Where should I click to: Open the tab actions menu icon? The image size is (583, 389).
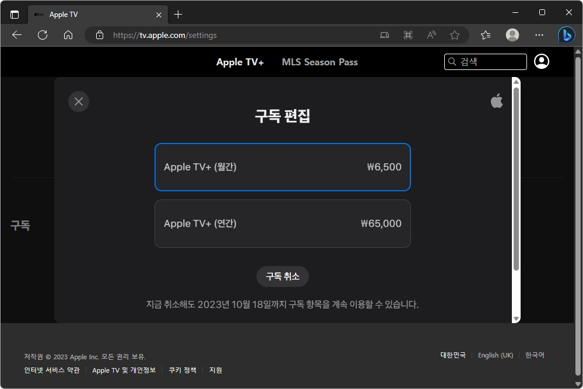[x=15, y=15]
